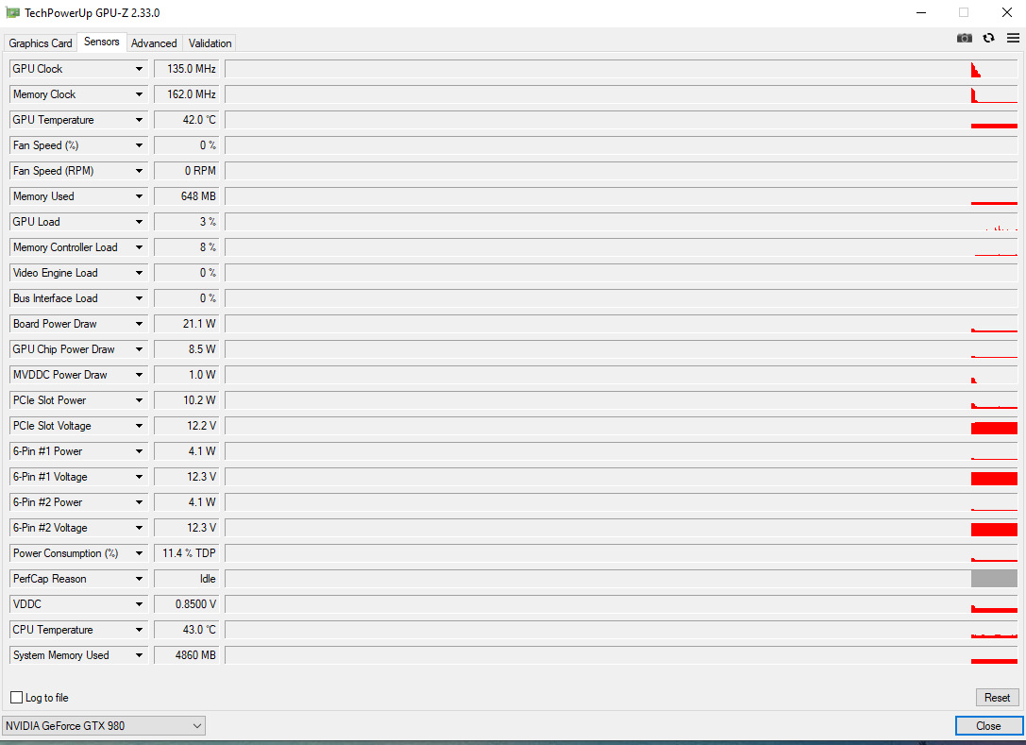Click the 135.0 MHz GPU Clock value

point(187,69)
